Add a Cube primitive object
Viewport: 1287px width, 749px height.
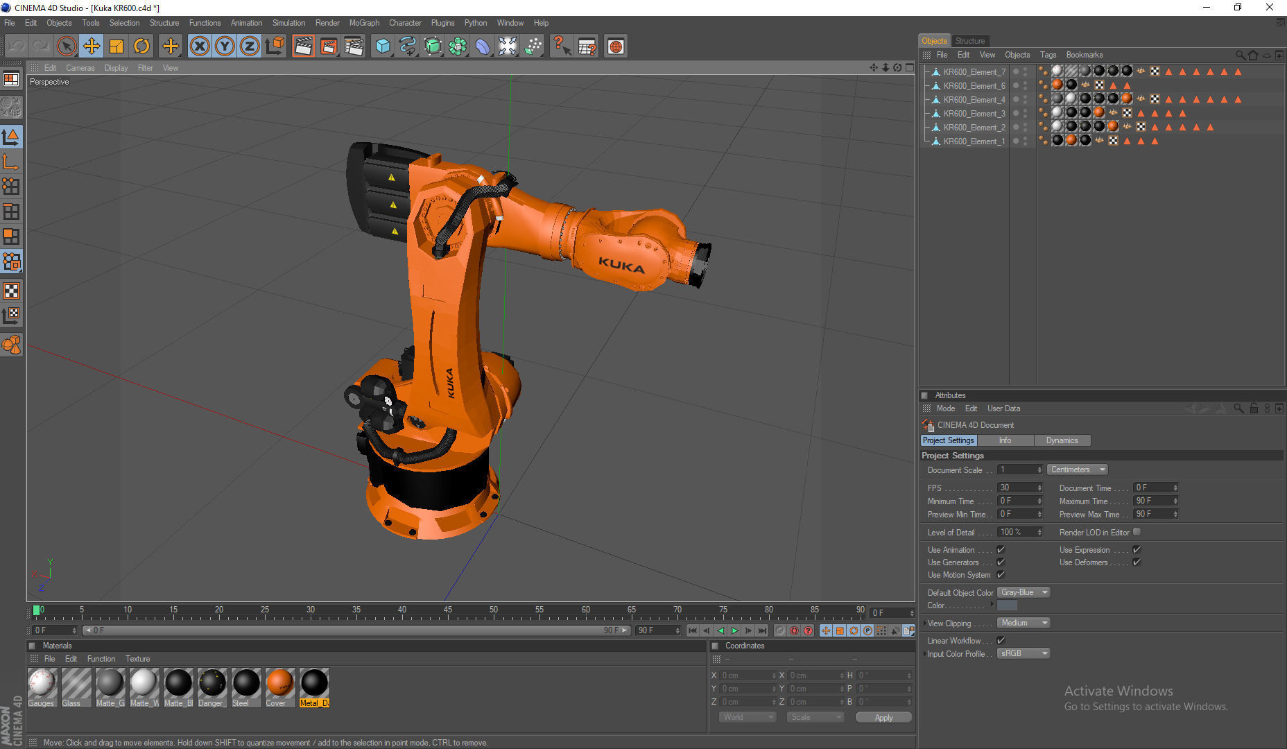click(x=383, y=46)
